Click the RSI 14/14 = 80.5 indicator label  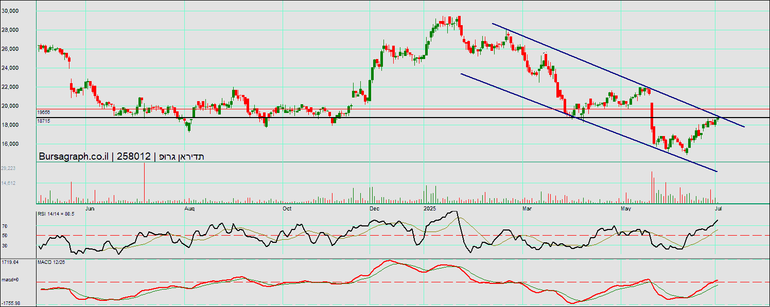(57, 214)
